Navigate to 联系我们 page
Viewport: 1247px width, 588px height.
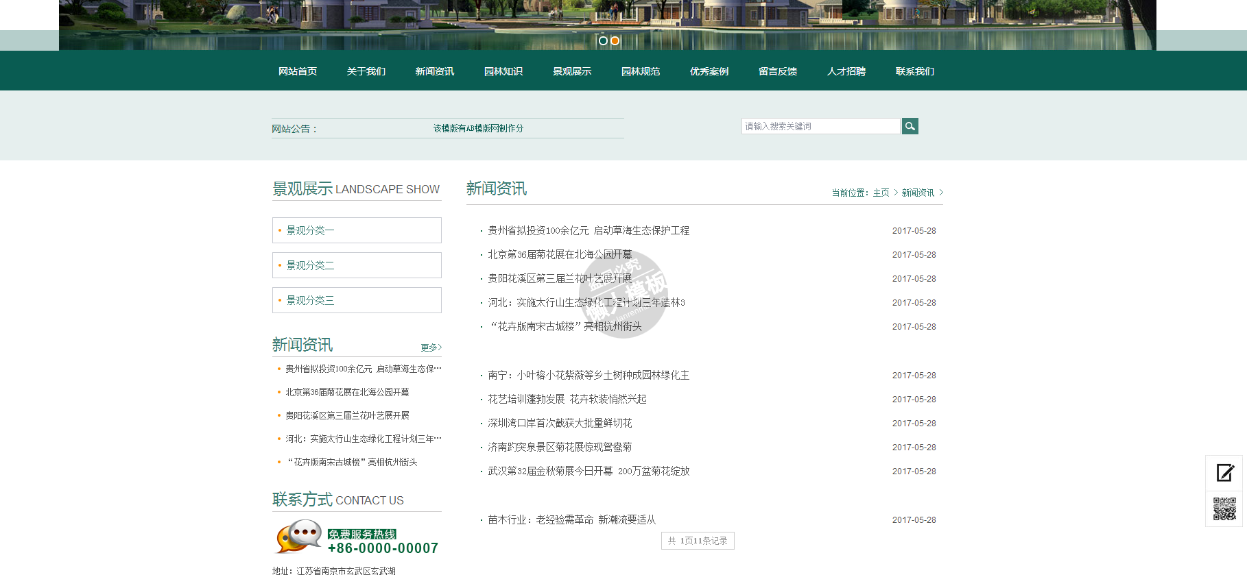pyautogui.click(x=915, y=71)
